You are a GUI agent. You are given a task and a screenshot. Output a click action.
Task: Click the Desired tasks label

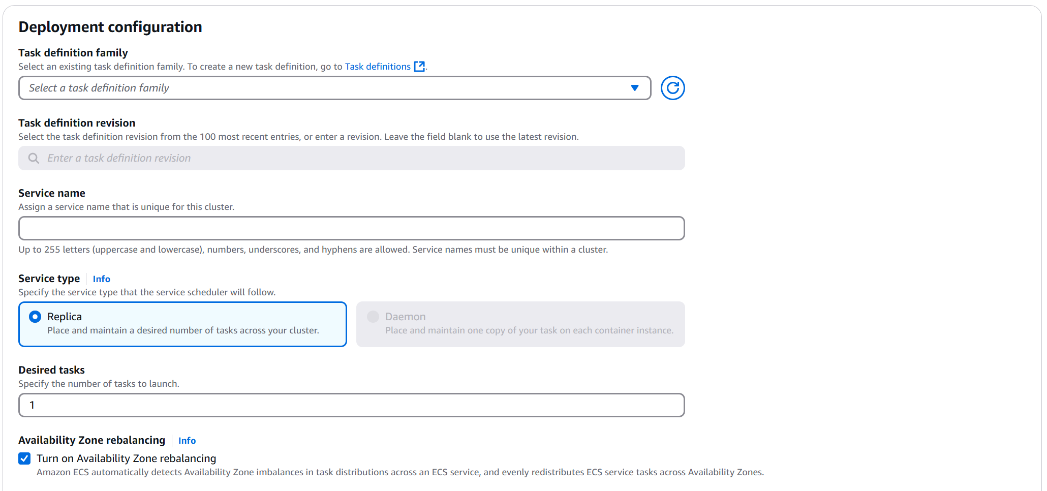point(51,370)
